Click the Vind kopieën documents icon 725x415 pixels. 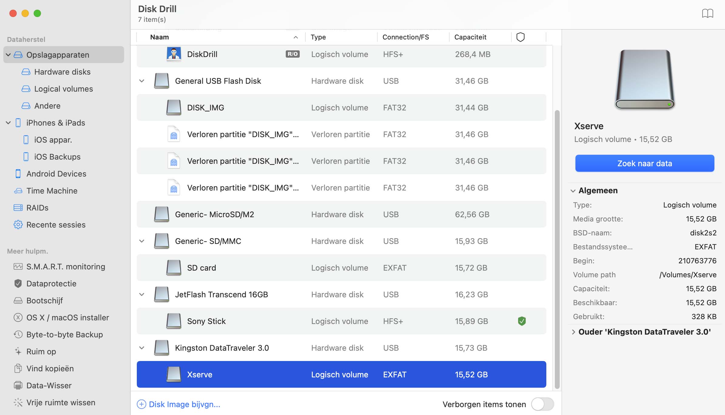tap(18, 369)
